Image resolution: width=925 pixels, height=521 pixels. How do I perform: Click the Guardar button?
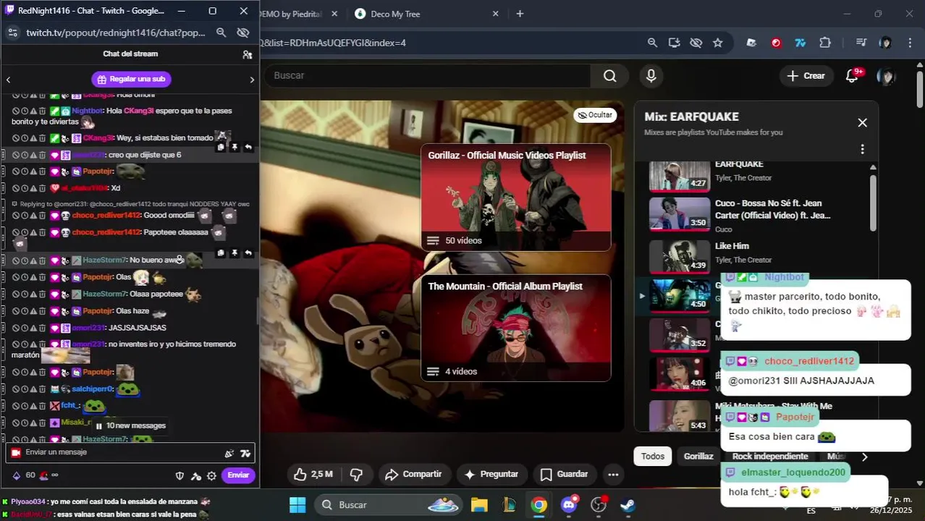564,475
